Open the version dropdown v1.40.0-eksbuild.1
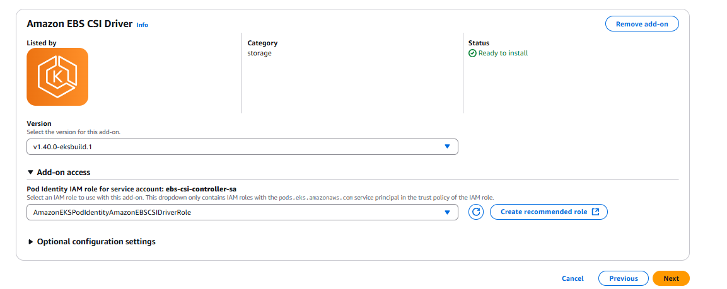The image size is (727, 289). coord(243,146)
